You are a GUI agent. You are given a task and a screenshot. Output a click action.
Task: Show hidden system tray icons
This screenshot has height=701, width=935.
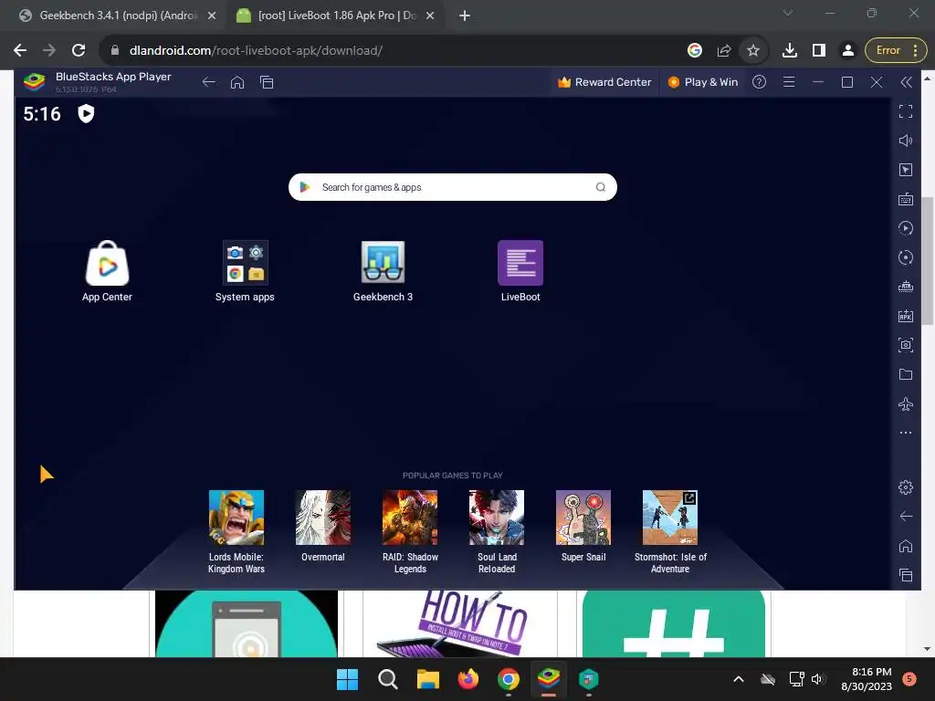point(738,679)
